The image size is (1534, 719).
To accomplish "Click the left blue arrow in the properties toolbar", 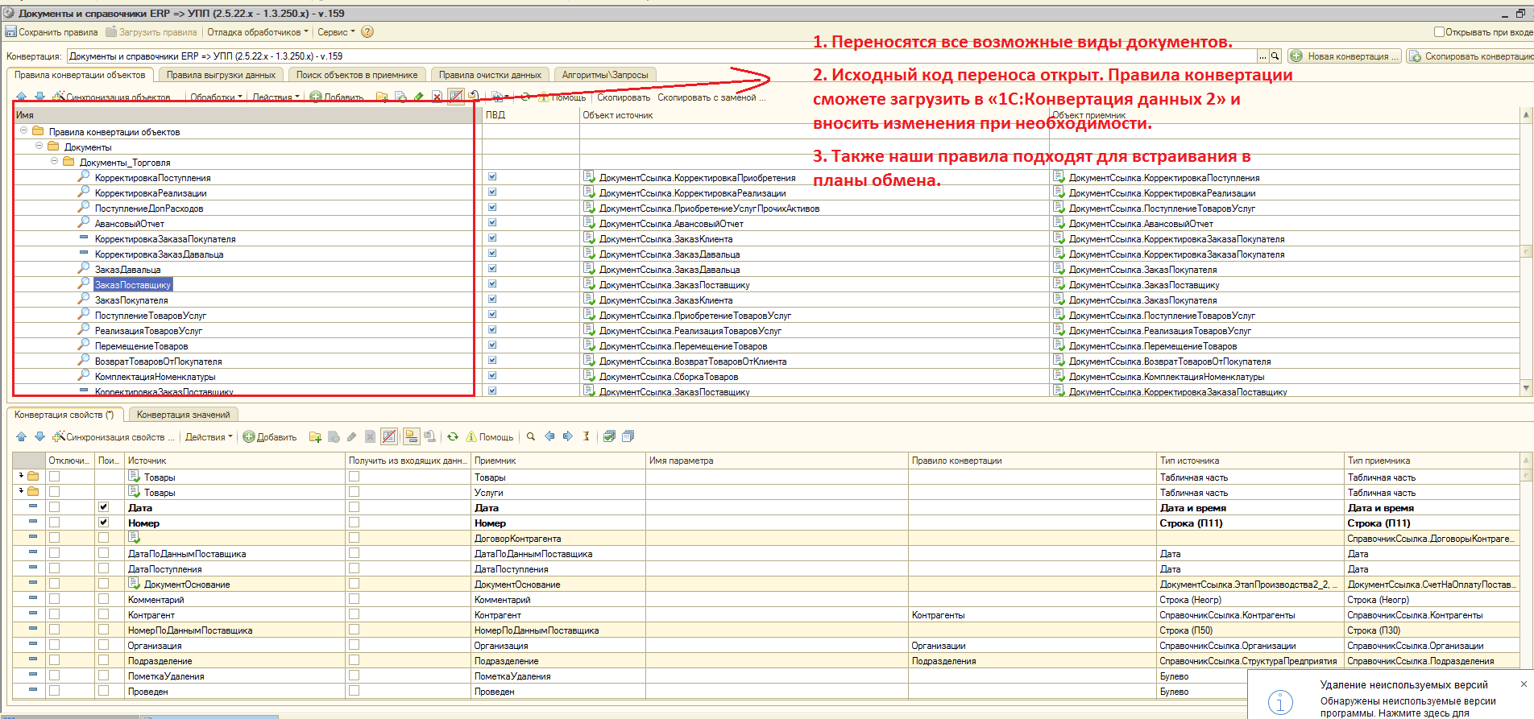I will 549,436.
